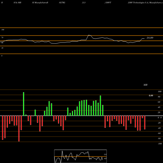Viewport: 163px width, 163px height.
Task: Click the ') DBVT' ticker text
Action: 108,3
